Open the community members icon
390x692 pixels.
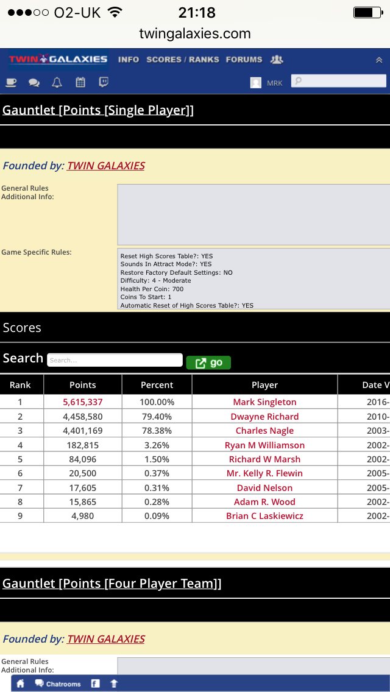277,60
